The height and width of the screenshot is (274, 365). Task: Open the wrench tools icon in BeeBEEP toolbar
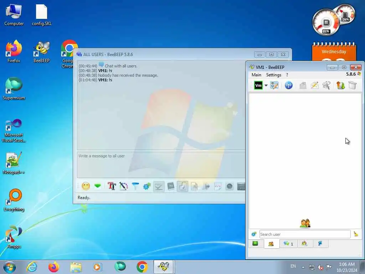coord(327,85)
